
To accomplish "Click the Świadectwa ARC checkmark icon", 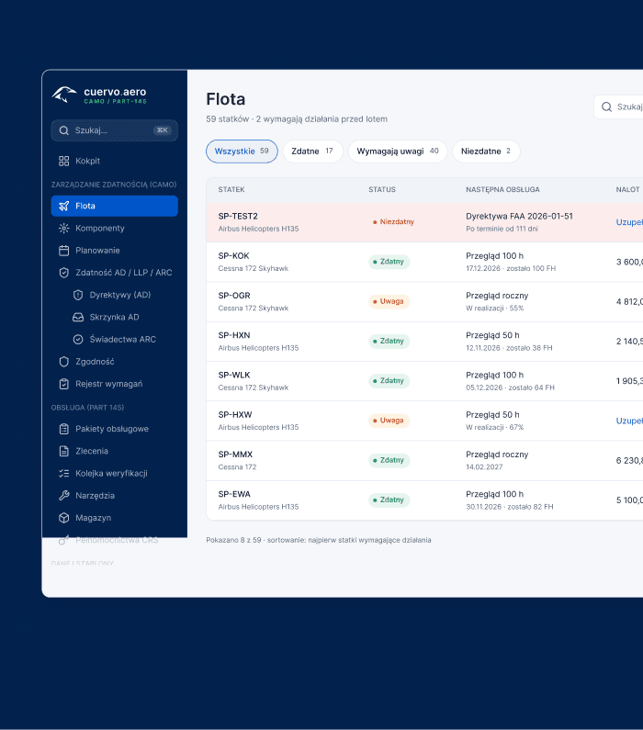I will coord(78,340).
